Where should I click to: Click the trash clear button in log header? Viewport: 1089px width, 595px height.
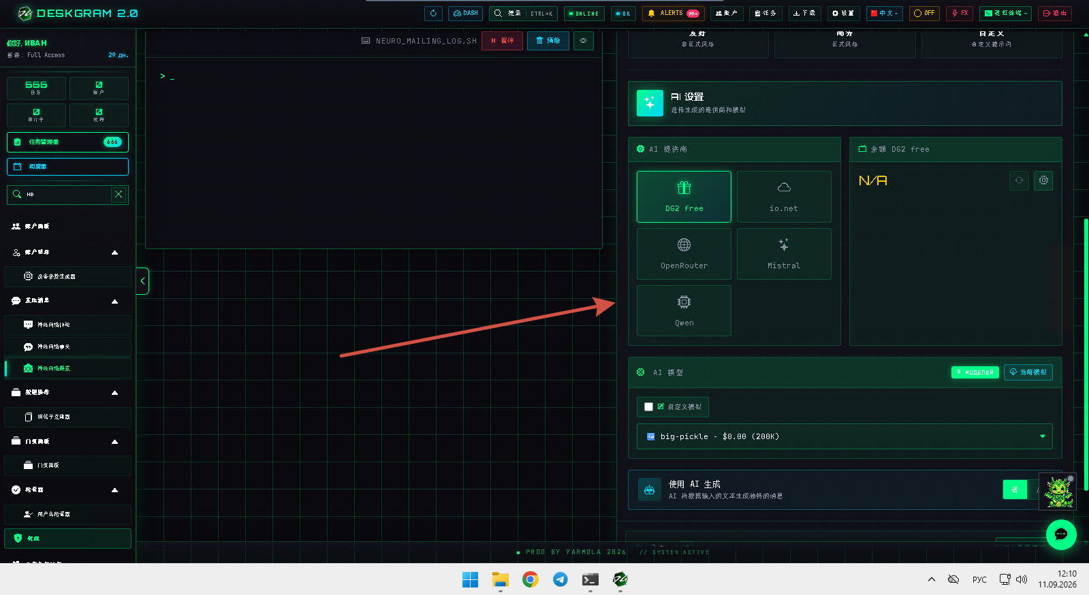point(548,41)
